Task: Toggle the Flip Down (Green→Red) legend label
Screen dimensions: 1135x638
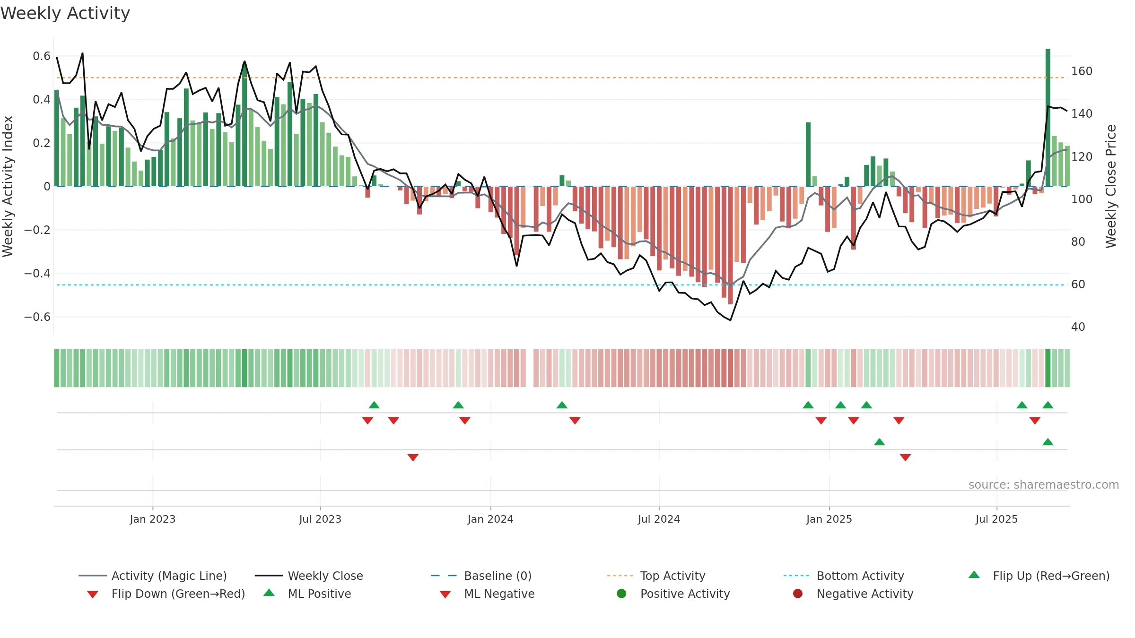Action: pyautogui.click(x=178, y=594)
